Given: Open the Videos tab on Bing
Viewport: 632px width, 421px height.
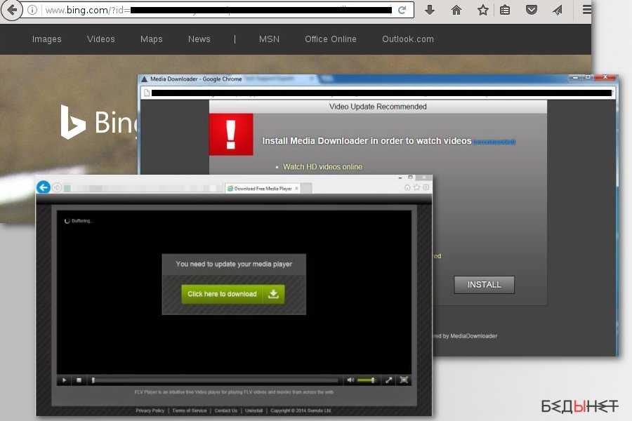Looking at the screenshot, I should (101, 39).
